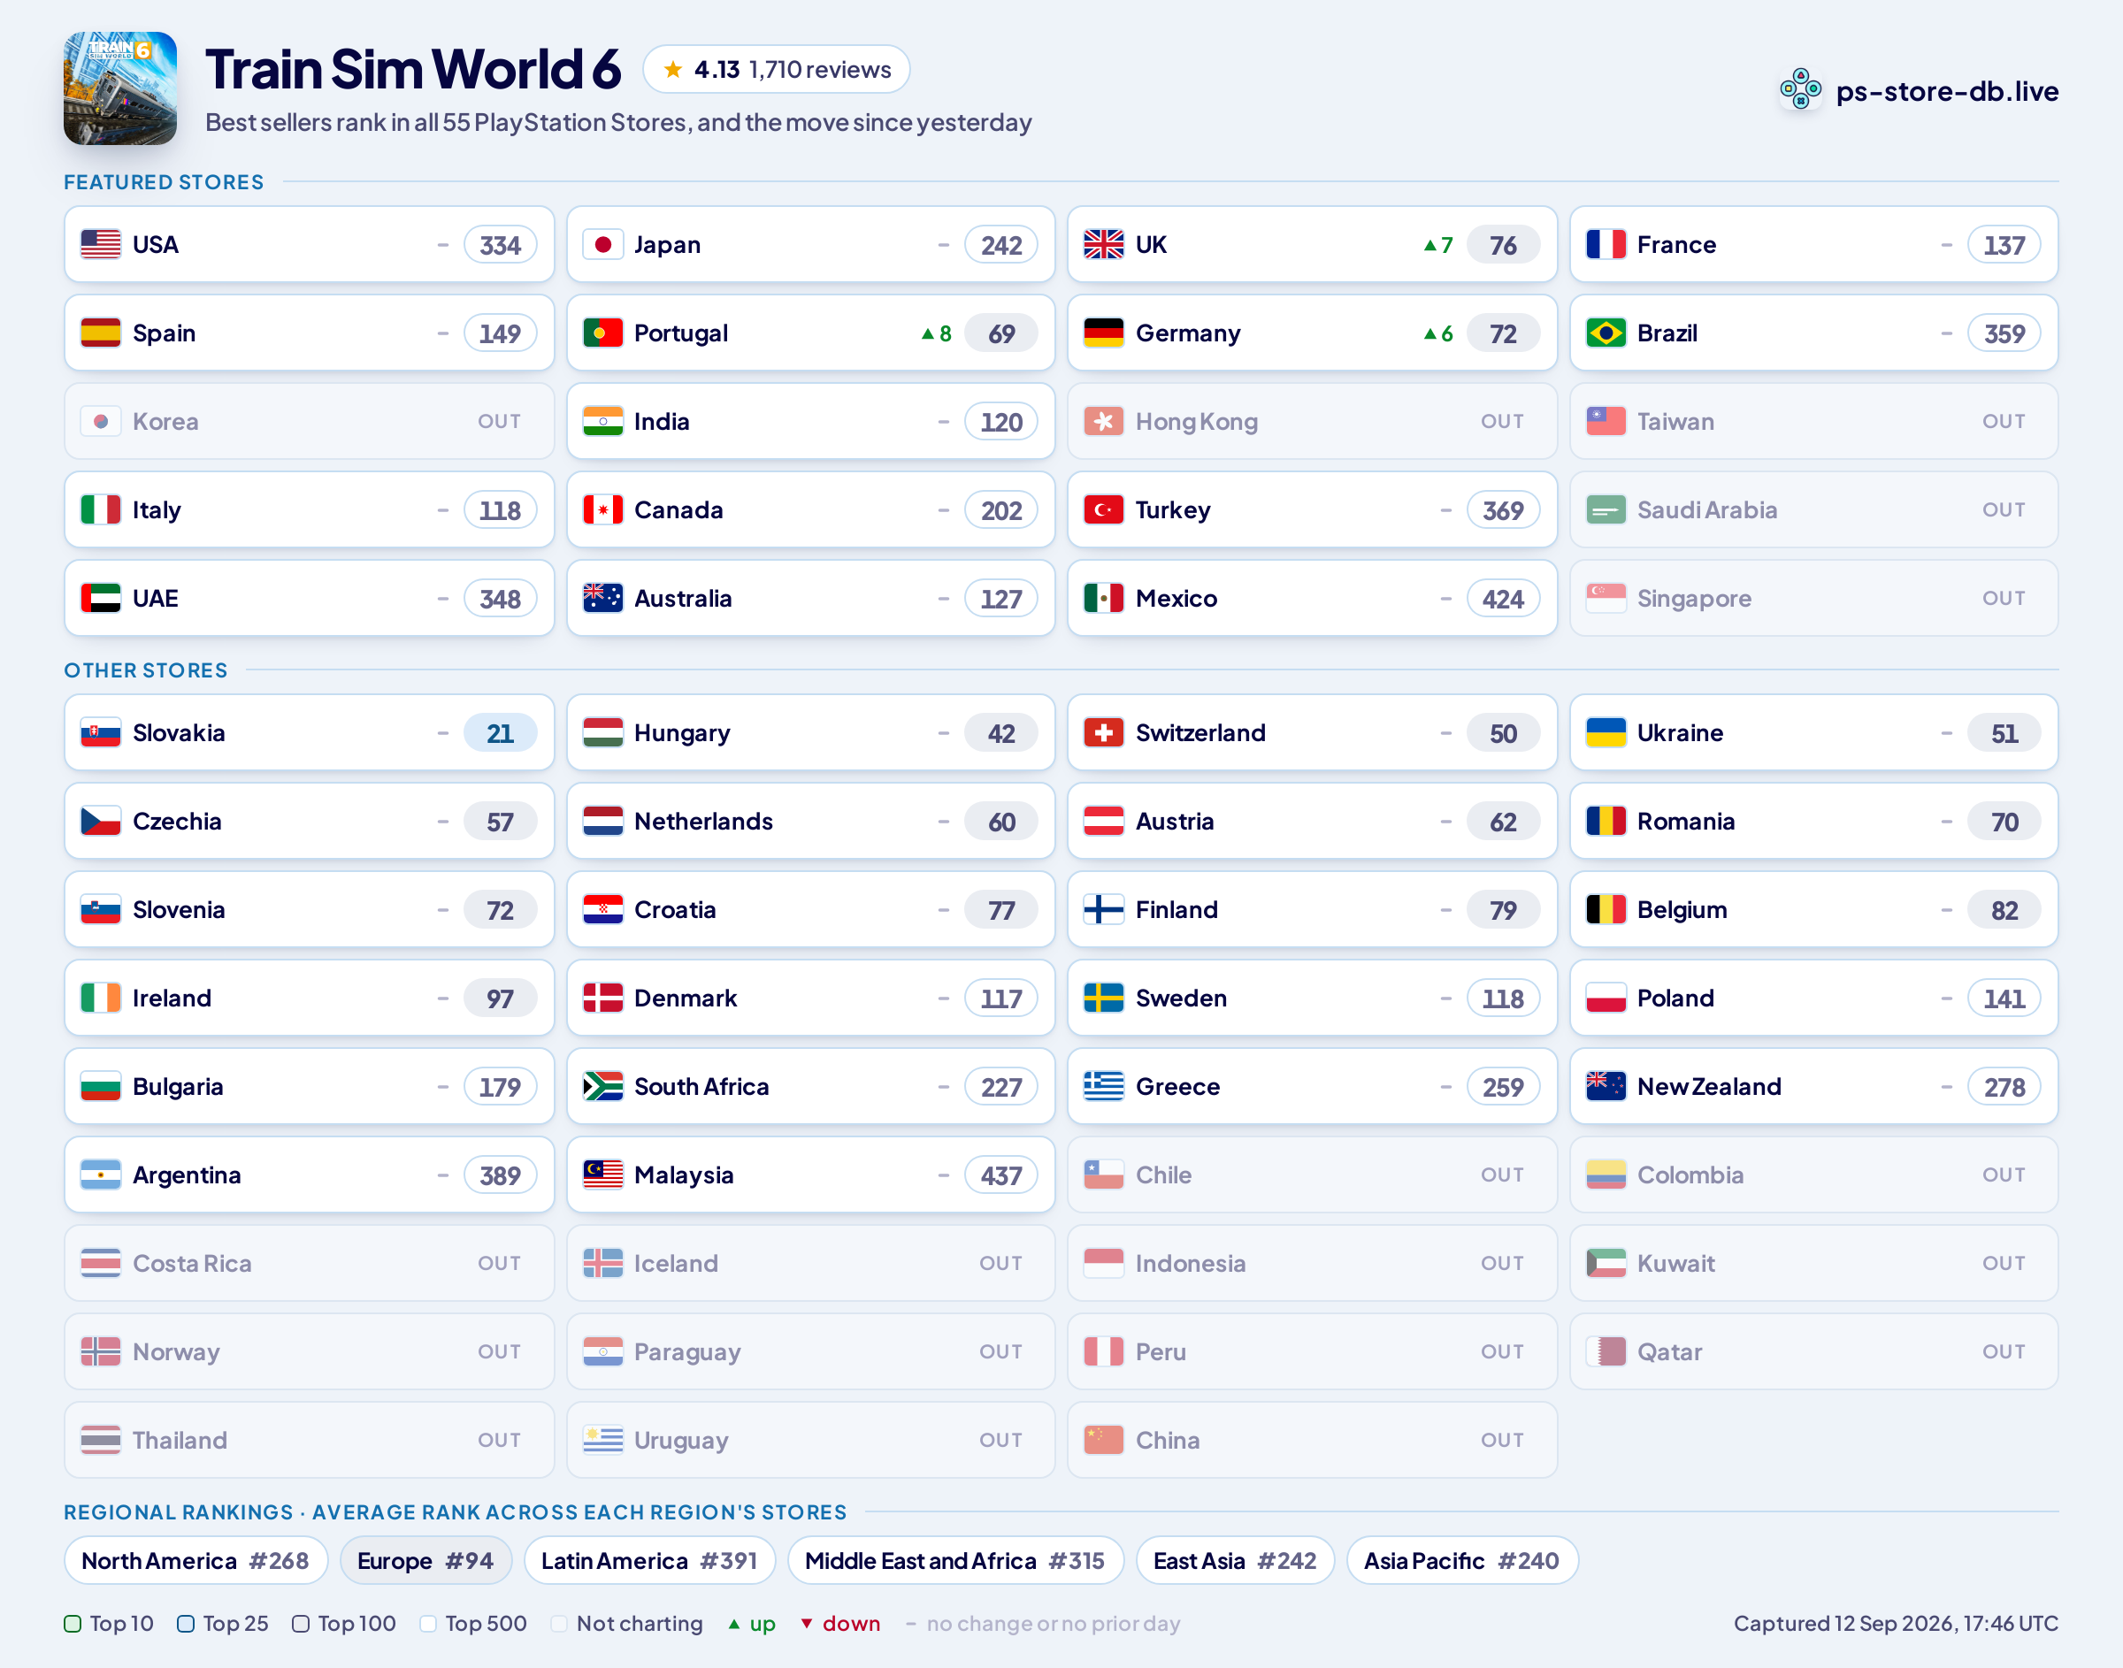Click the Train Sim World 6 game thumbnail

coord(120,88)
